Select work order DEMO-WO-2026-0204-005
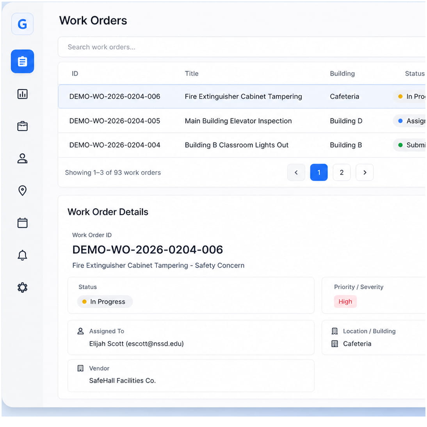This screenshot has width=427, height=427. pos(115,121)
